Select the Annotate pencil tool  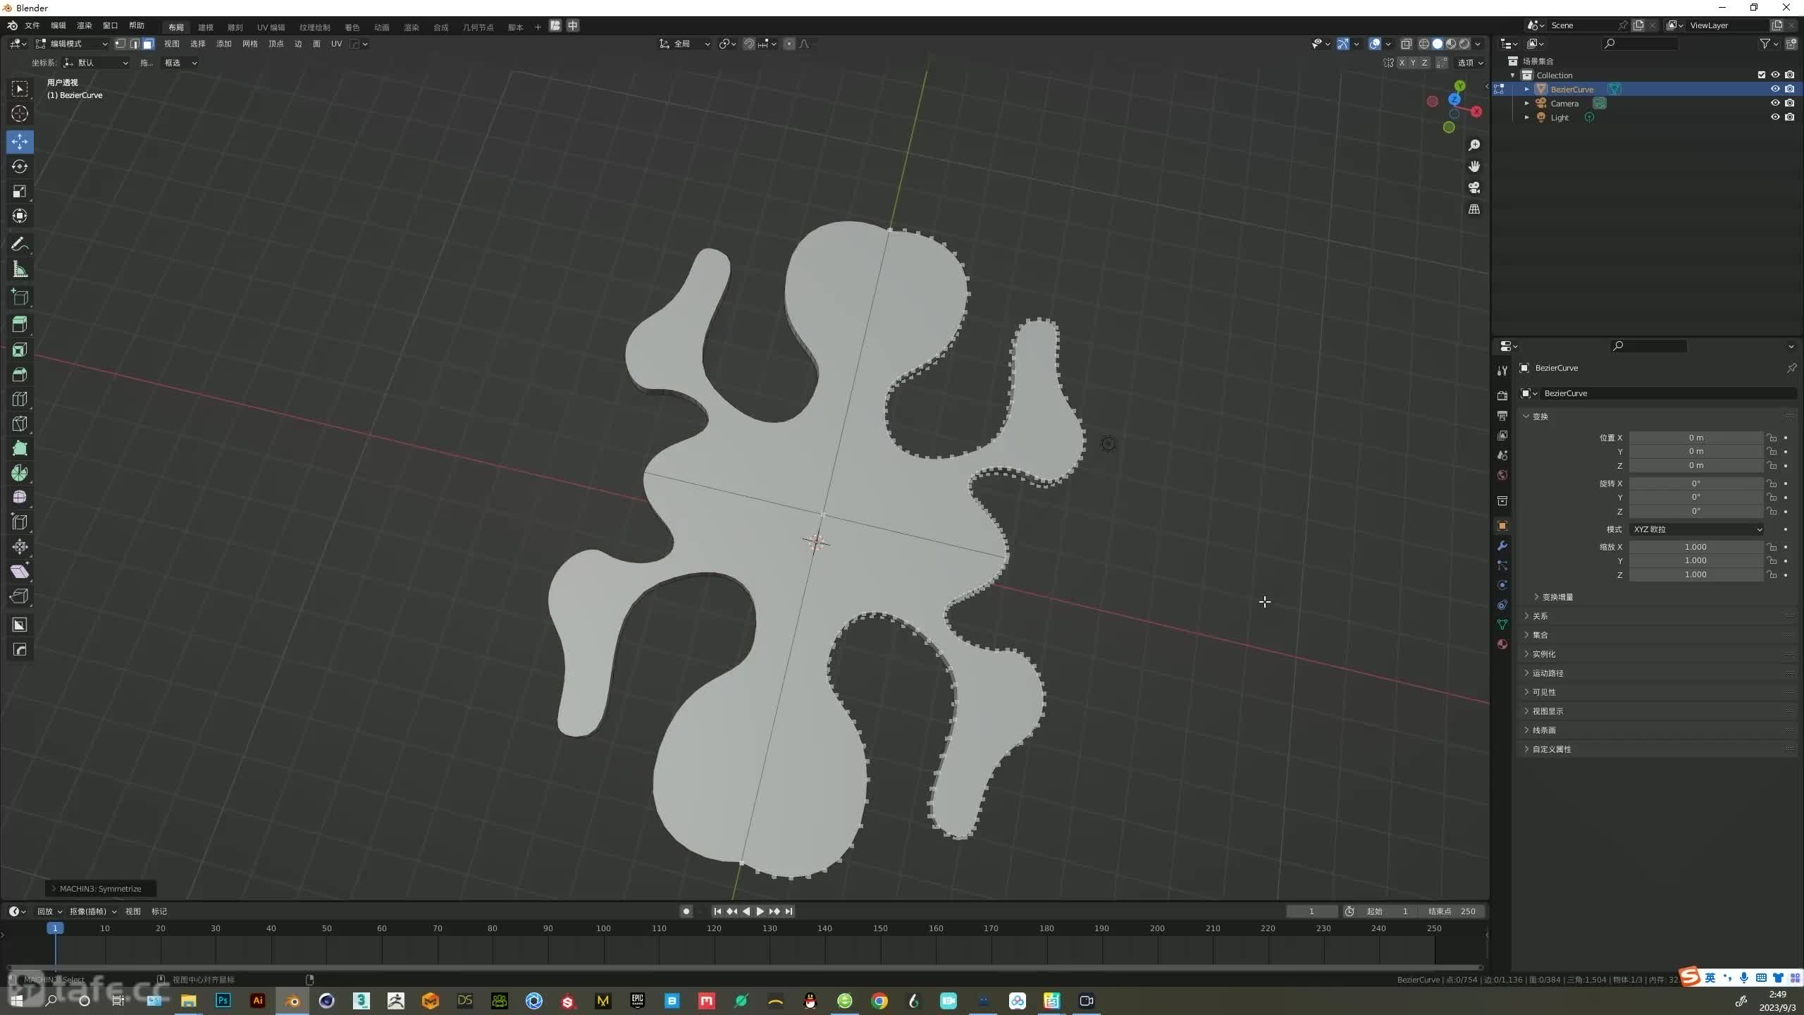point(20,245)
